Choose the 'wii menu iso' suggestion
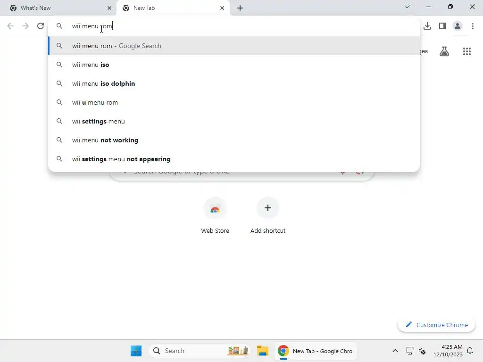This screenshot has width=483, height=362. pyautogui.click(x=234, y=65)
